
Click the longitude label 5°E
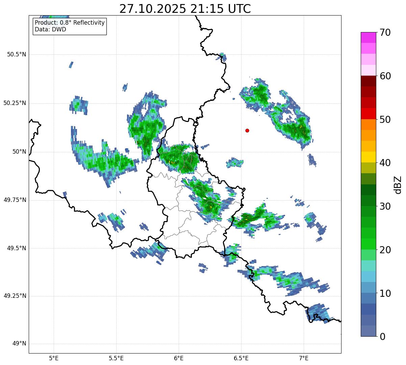pos(54,358)
